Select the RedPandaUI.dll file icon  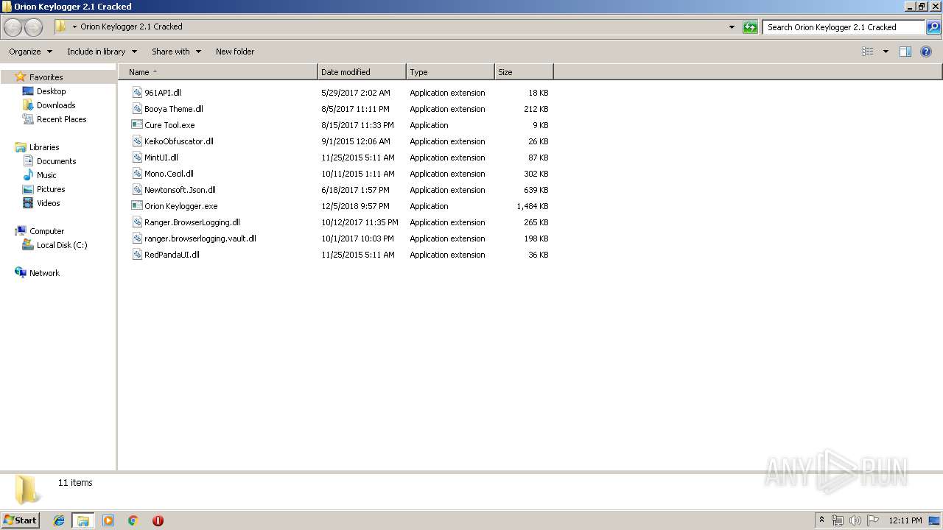137,255
